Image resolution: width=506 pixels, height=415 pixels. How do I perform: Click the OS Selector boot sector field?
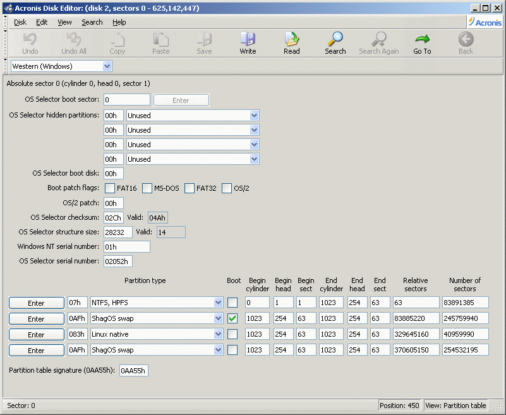(x=127, y=100)
